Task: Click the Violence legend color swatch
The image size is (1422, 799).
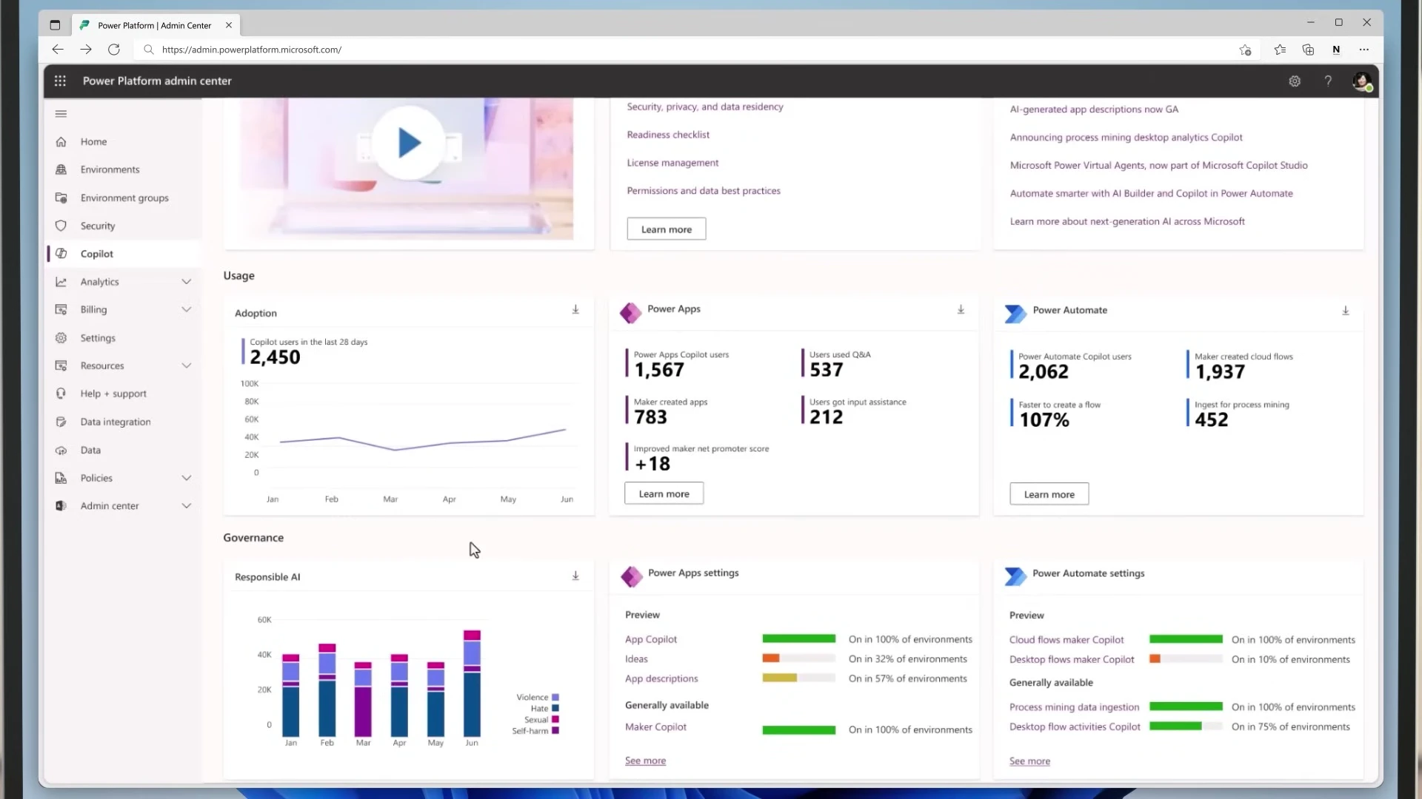Action: click(x=555, y=698)
